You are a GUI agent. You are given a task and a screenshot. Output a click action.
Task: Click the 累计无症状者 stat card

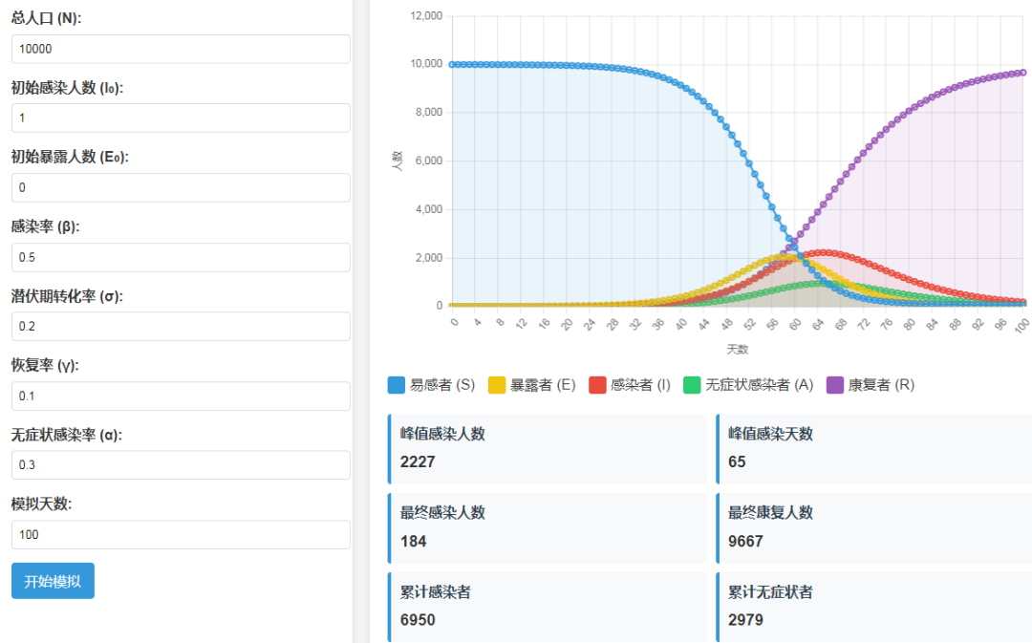874,607
